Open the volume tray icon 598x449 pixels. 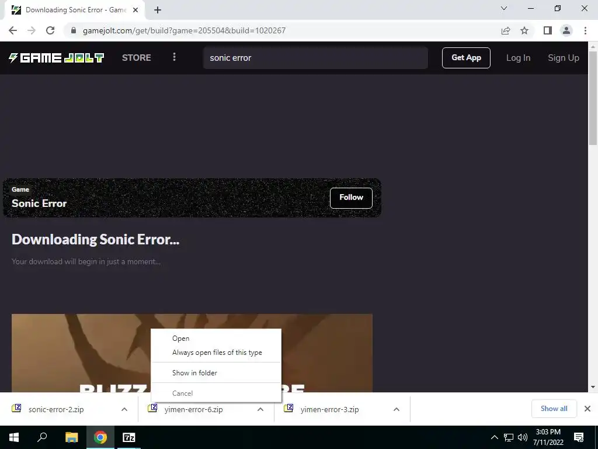coord(523,437)
